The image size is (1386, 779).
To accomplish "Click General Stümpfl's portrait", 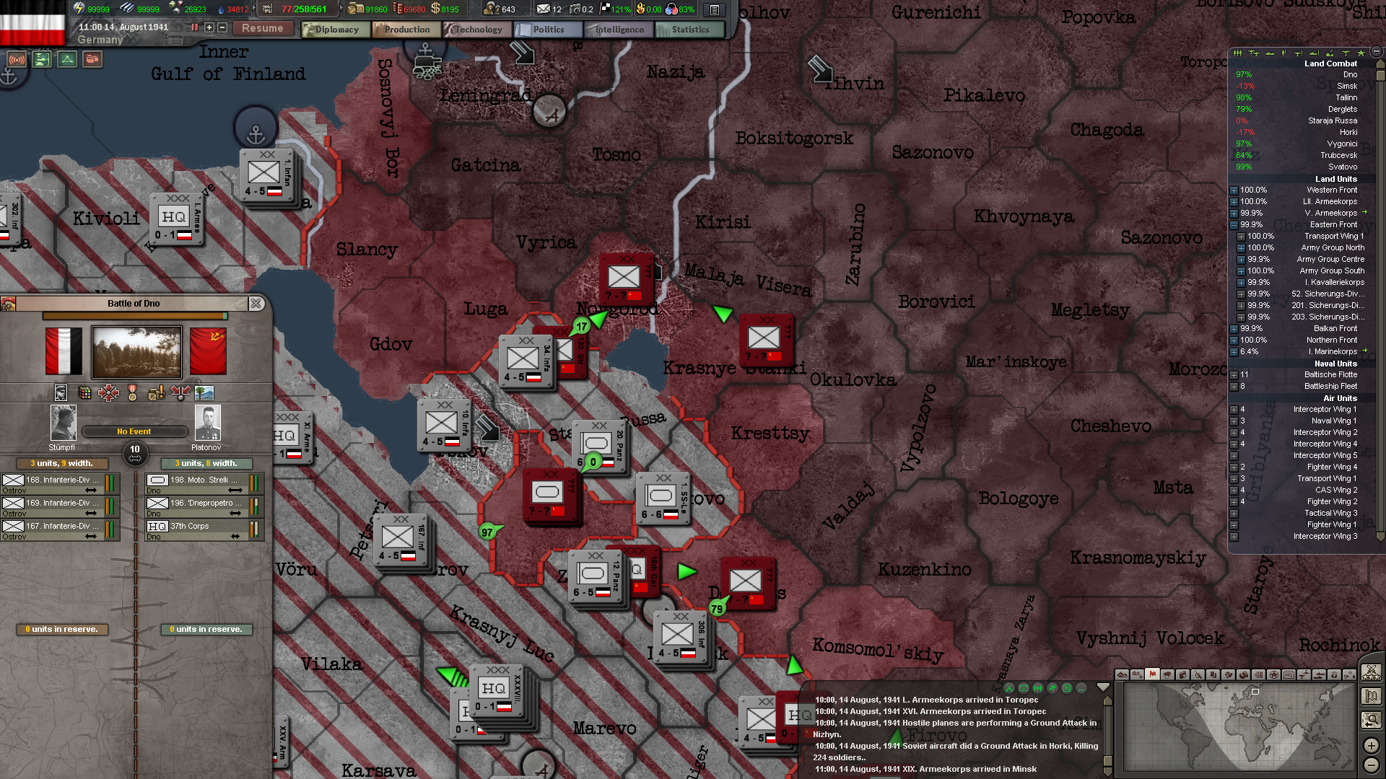I will [x=63, y=423].
